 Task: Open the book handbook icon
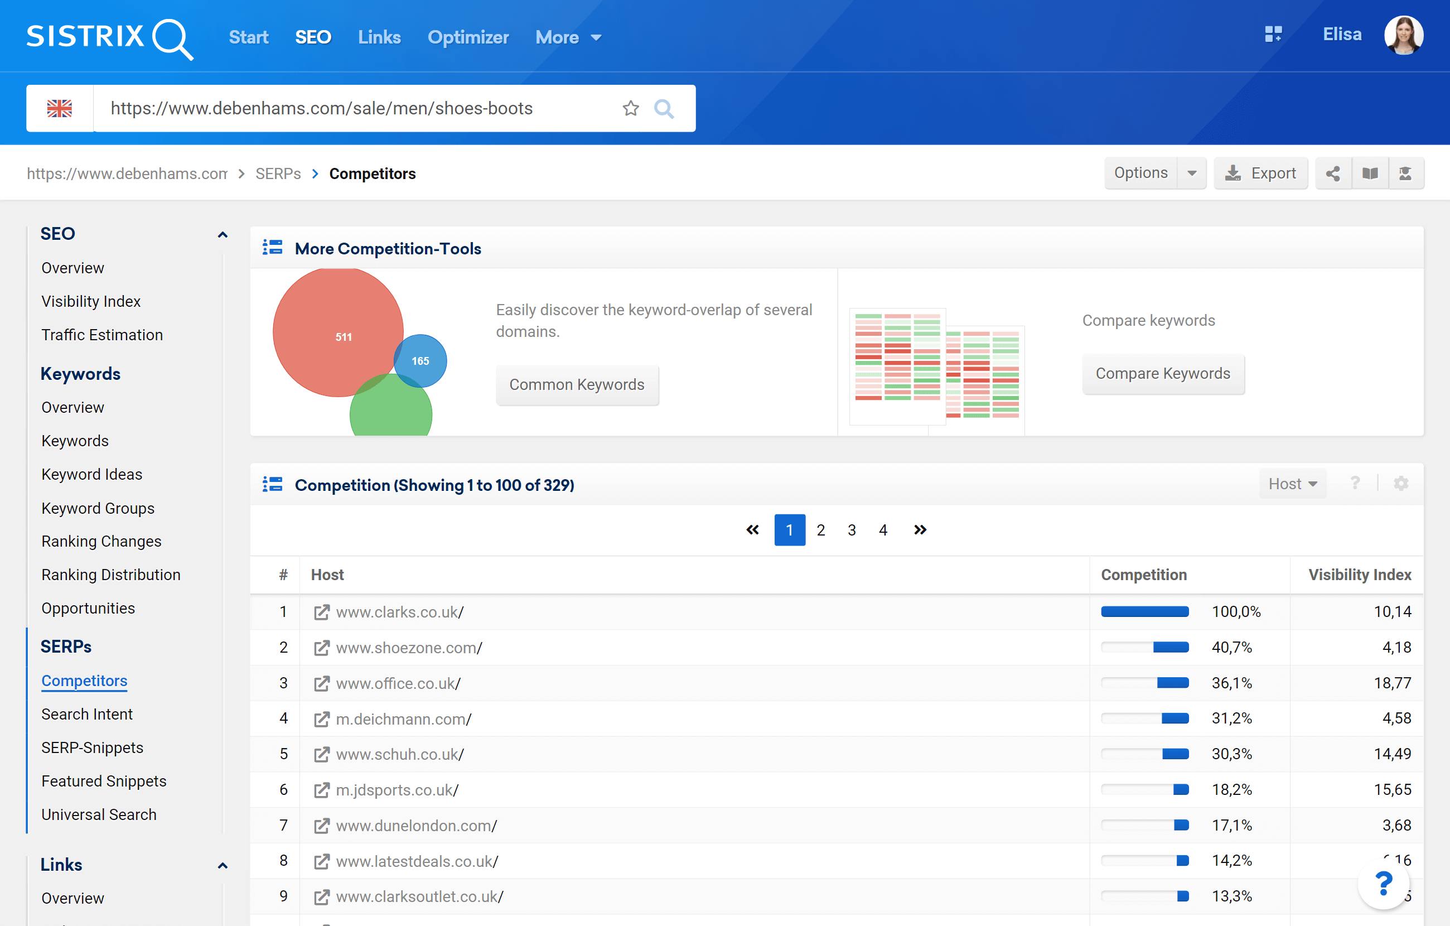(1370, 173)
